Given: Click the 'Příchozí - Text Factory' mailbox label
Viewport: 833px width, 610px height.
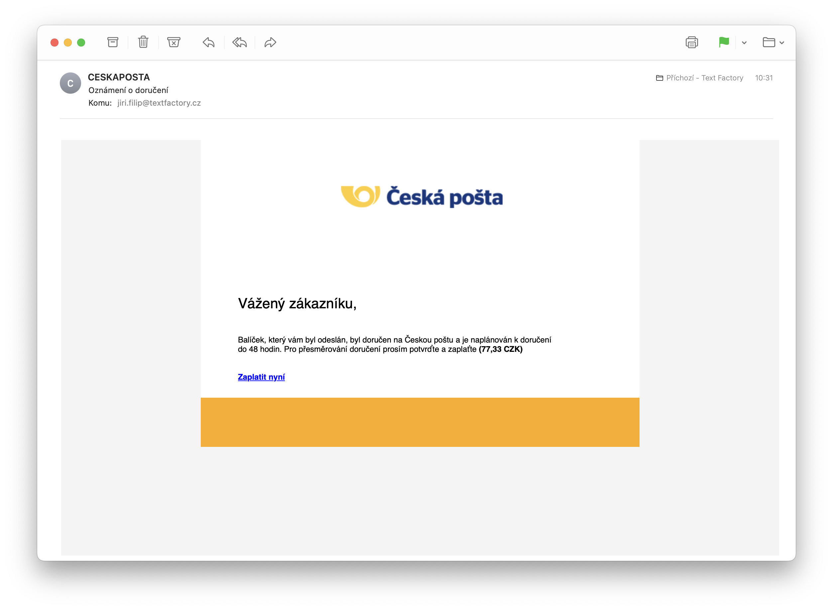Looking at the screenshot, I should point(704,78).
